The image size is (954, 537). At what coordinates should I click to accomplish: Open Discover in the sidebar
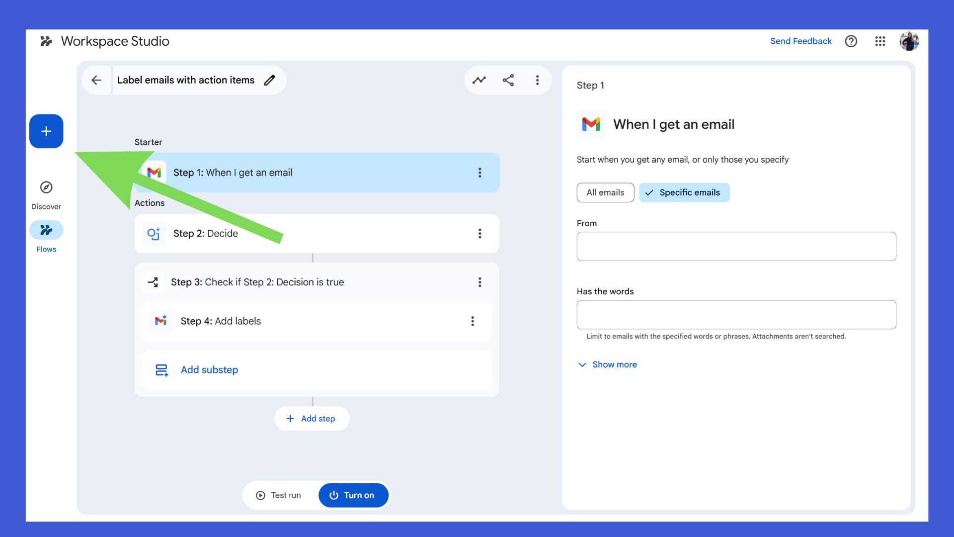46,195
